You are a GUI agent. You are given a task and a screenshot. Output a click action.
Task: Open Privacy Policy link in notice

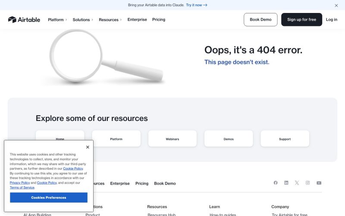pyautogui.click(x=19, y=183)
